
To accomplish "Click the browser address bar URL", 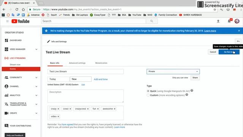I will tap(82, 10).
